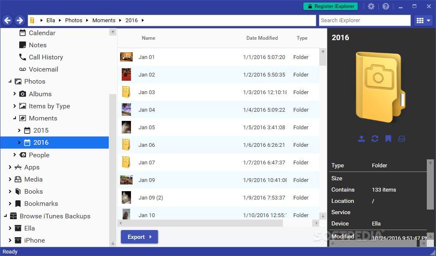Click the Media icon in sidebar
The height and width of the screenshot is (256, 436).
[18, 179]
